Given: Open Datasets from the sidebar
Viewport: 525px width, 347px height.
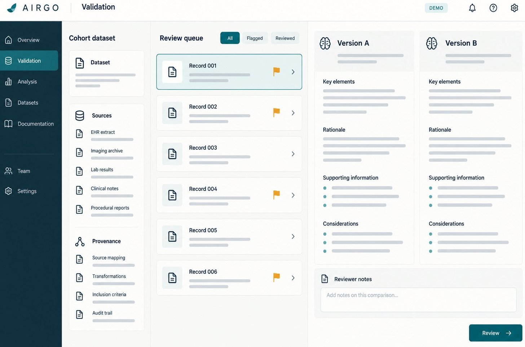Looking at the screenshot, I should tap(29, 103).
